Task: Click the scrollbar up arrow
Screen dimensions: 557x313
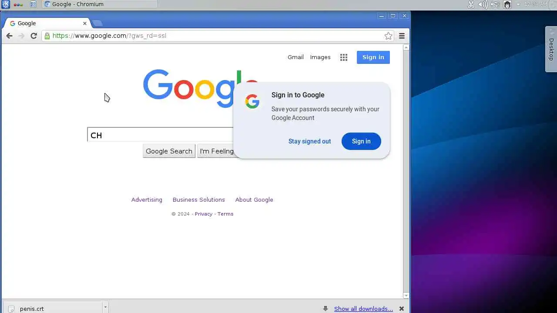Action: click(x=406, y=47)
